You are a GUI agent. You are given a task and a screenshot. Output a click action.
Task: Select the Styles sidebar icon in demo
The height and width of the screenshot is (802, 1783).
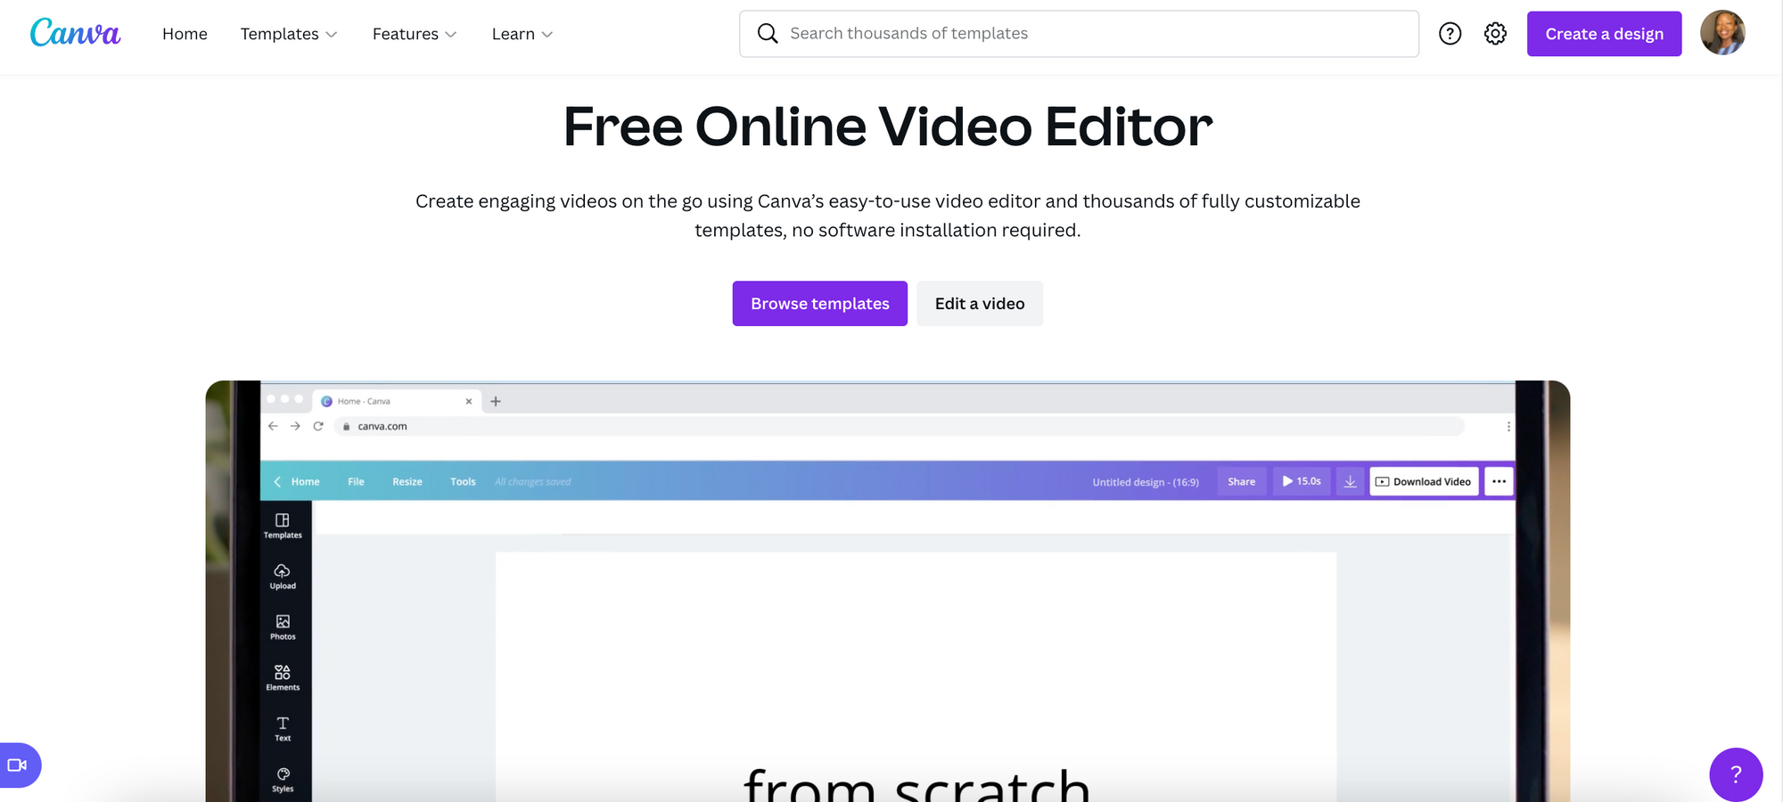pos(283,780)
